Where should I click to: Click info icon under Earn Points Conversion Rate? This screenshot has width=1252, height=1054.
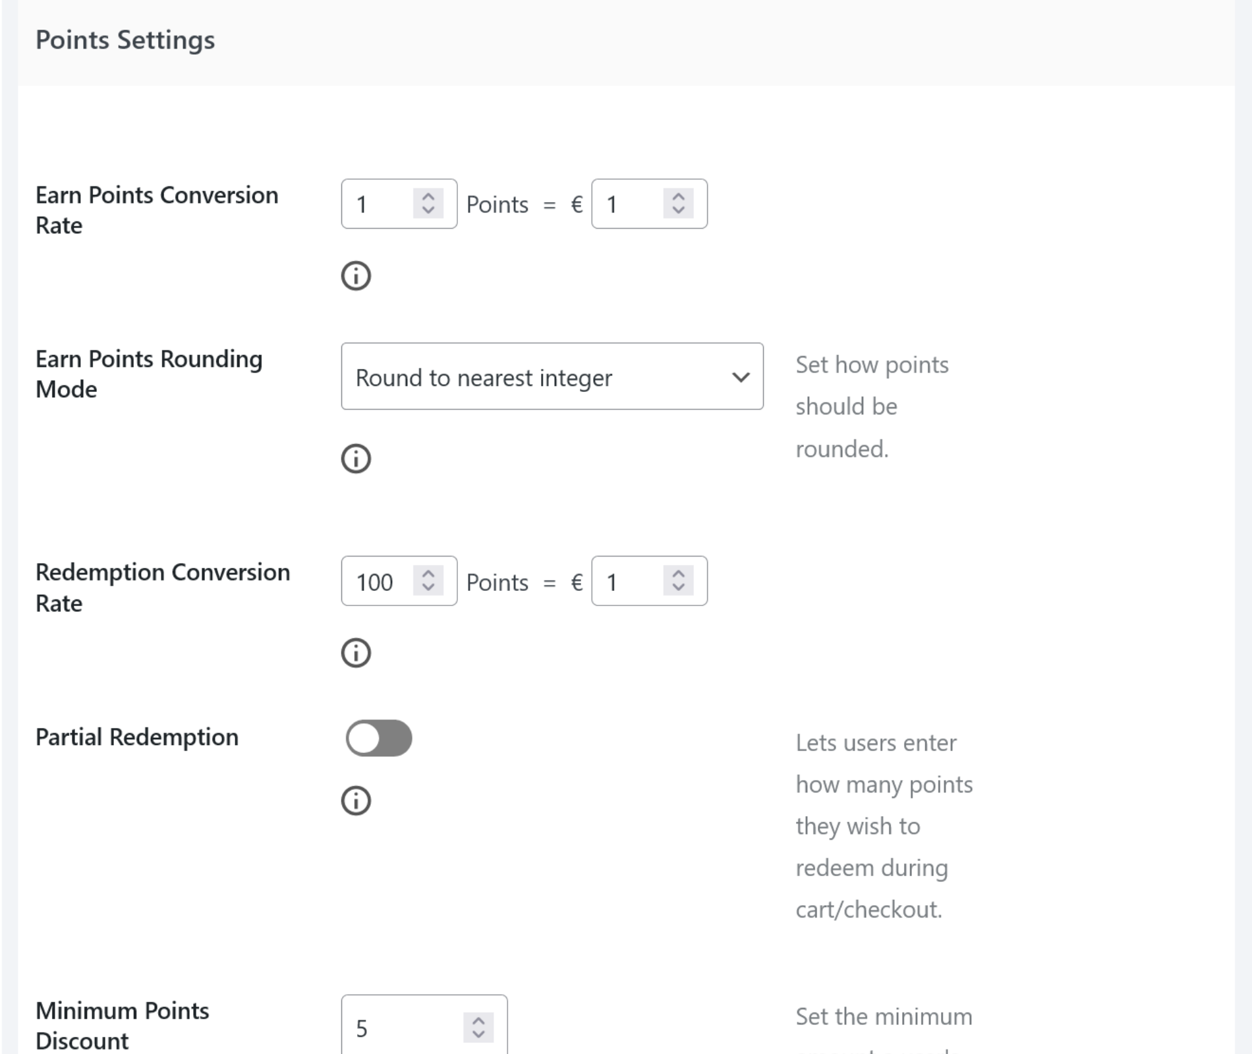click(x=356, y=275)
